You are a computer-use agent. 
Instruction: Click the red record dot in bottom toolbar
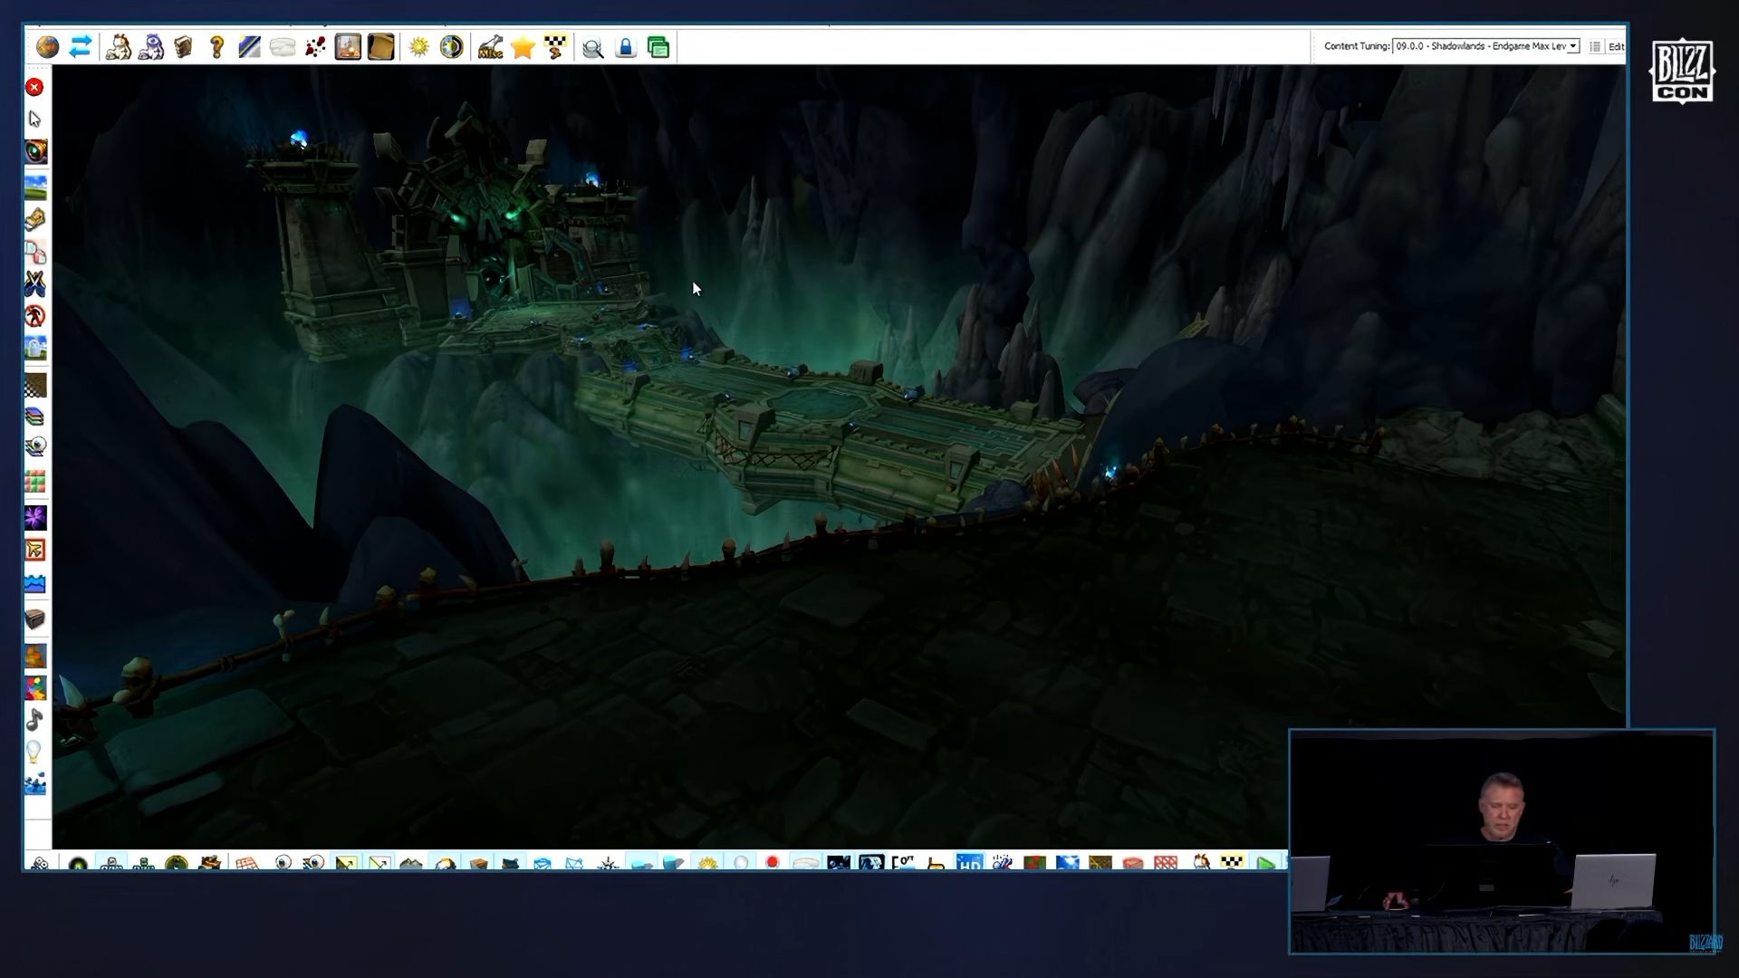coord(773,862)
